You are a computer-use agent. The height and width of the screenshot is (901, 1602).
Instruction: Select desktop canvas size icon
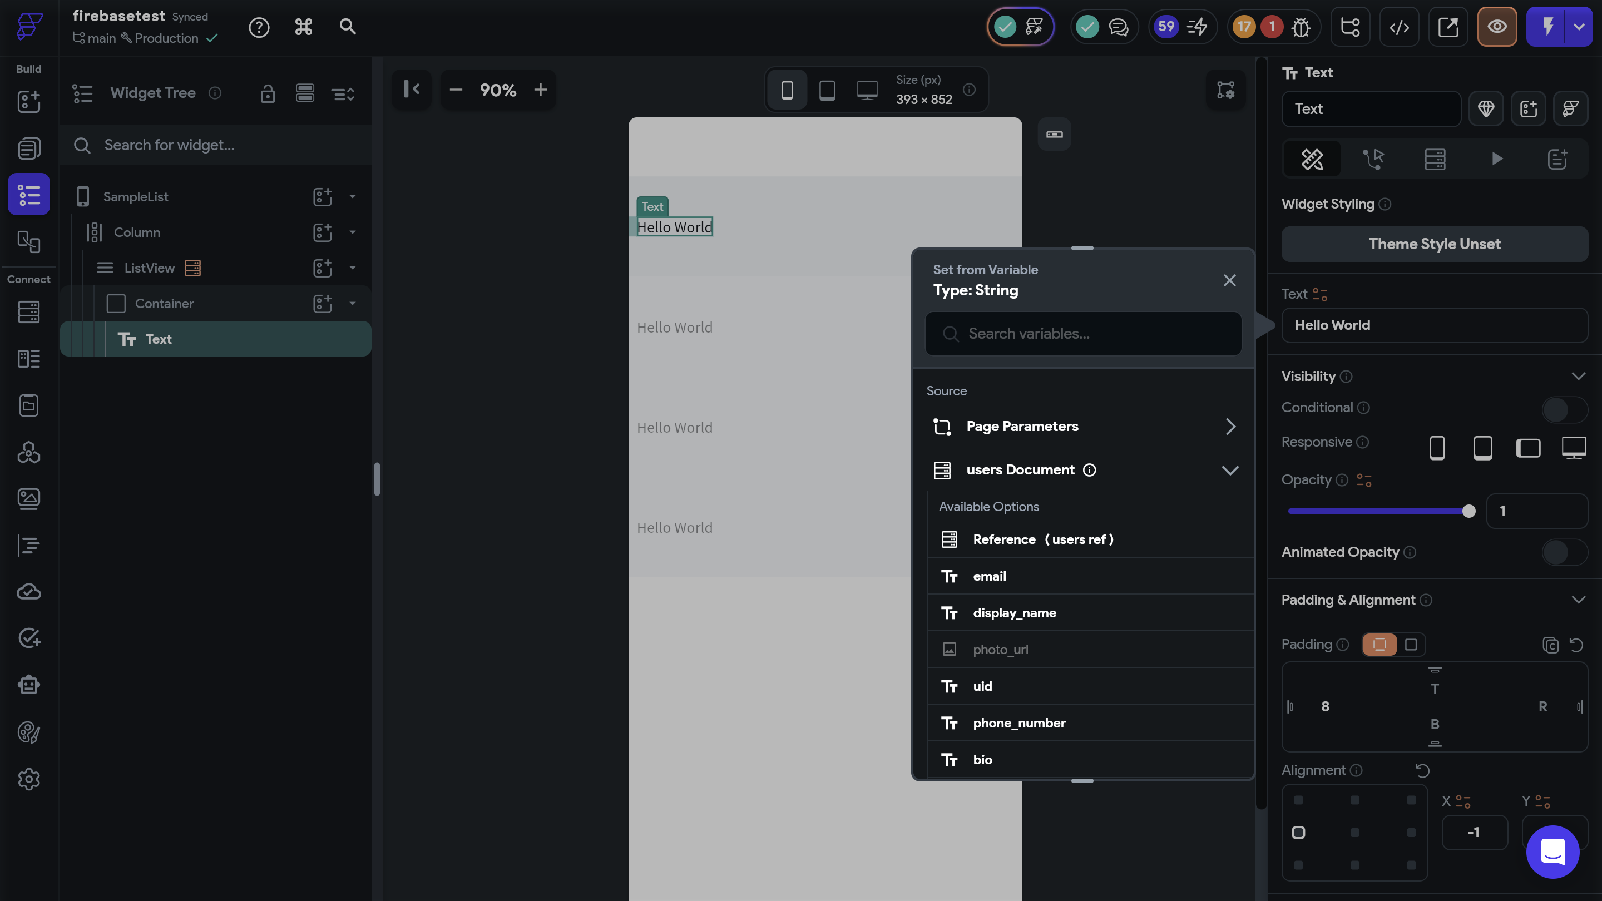click(x=867, y=90)
